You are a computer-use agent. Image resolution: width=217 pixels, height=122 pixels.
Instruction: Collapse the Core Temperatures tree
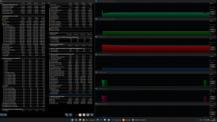tap(2, 60)
